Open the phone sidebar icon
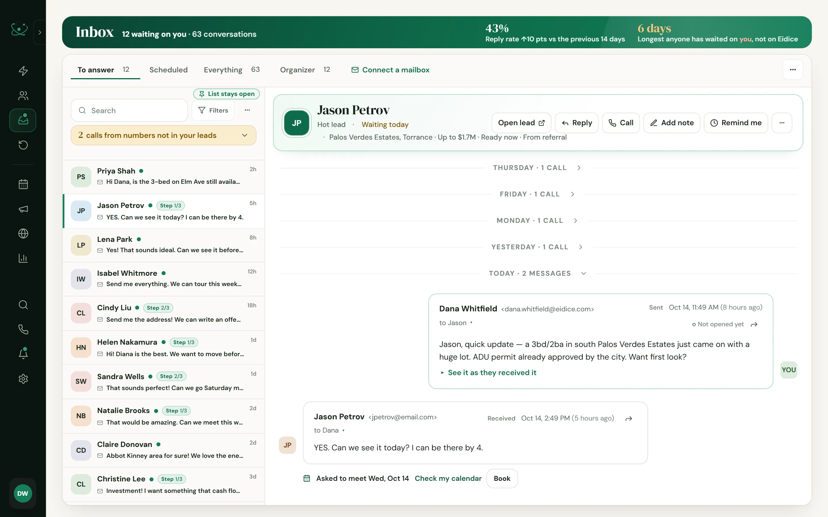The image size is (828, 517). point(23,329)
